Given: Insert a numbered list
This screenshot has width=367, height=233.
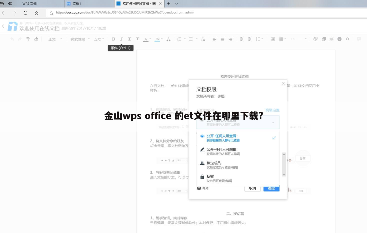Looking at the screenshot, I should pyautogui.click(x=179, y=39).
